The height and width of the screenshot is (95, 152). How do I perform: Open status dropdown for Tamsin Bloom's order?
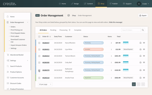tap(93, 56)
